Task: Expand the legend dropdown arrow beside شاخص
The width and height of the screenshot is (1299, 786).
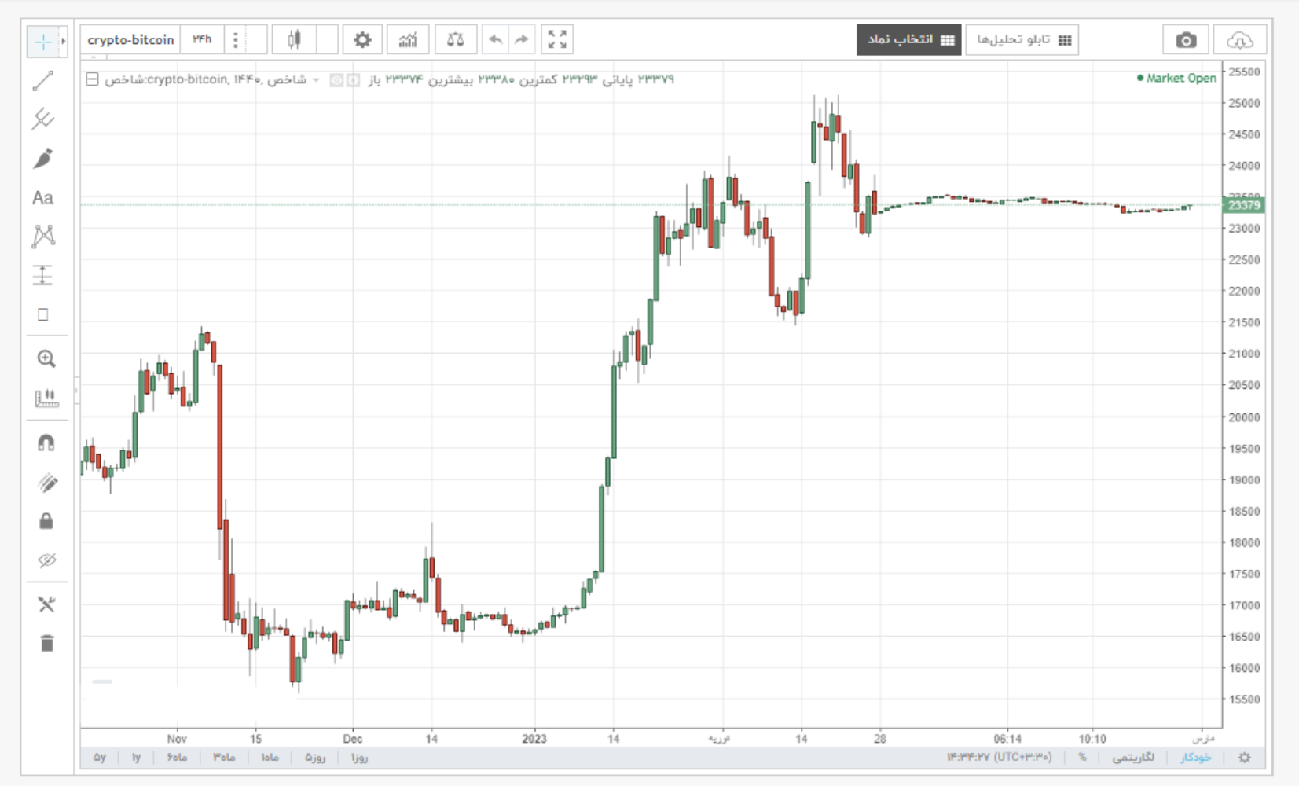Action: point(316,80)
